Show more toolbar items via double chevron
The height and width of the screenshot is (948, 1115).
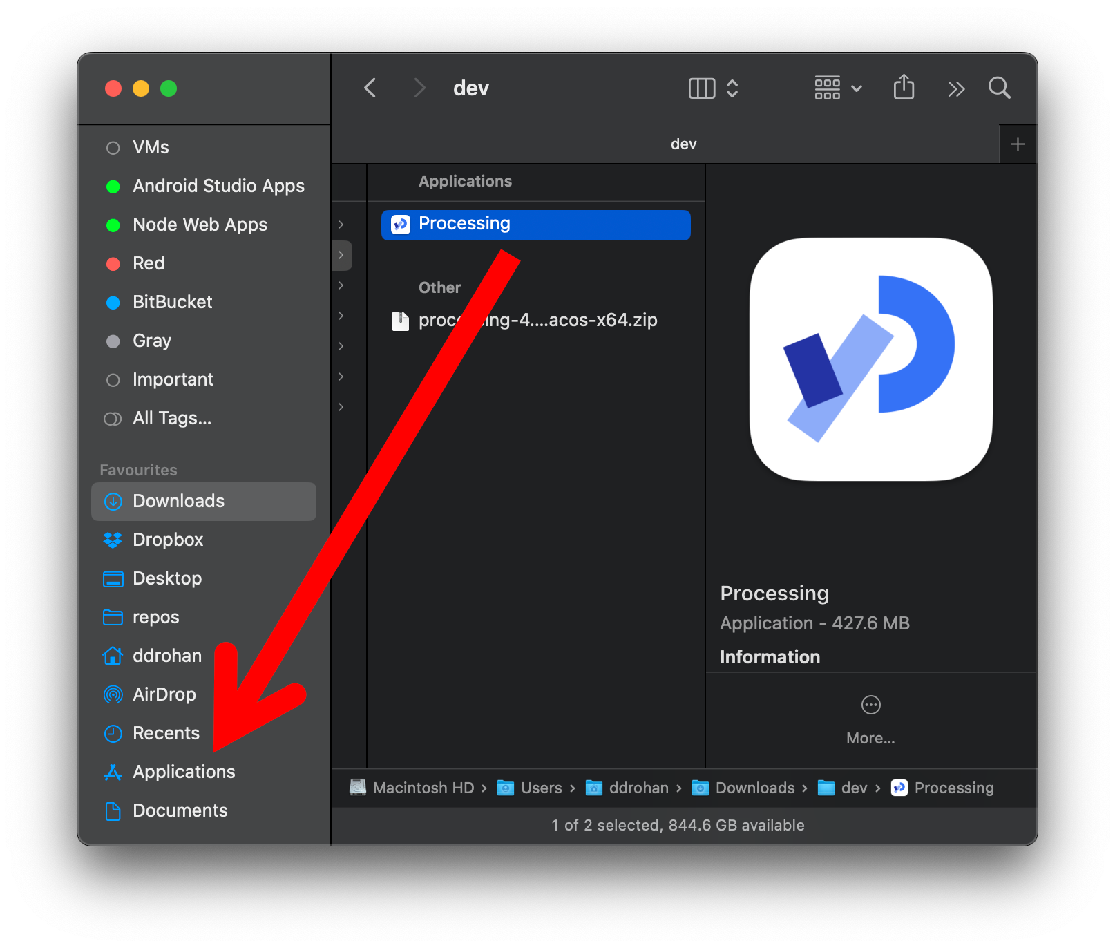coord(955,88)
